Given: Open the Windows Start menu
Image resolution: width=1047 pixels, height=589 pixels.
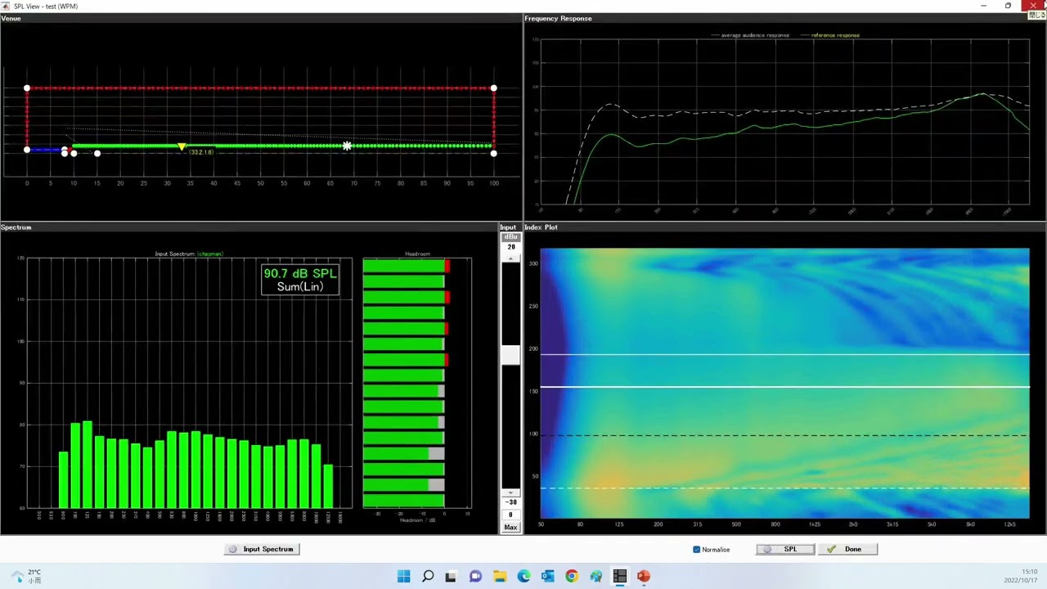Looking at the screenshot, I should (403, 576).
